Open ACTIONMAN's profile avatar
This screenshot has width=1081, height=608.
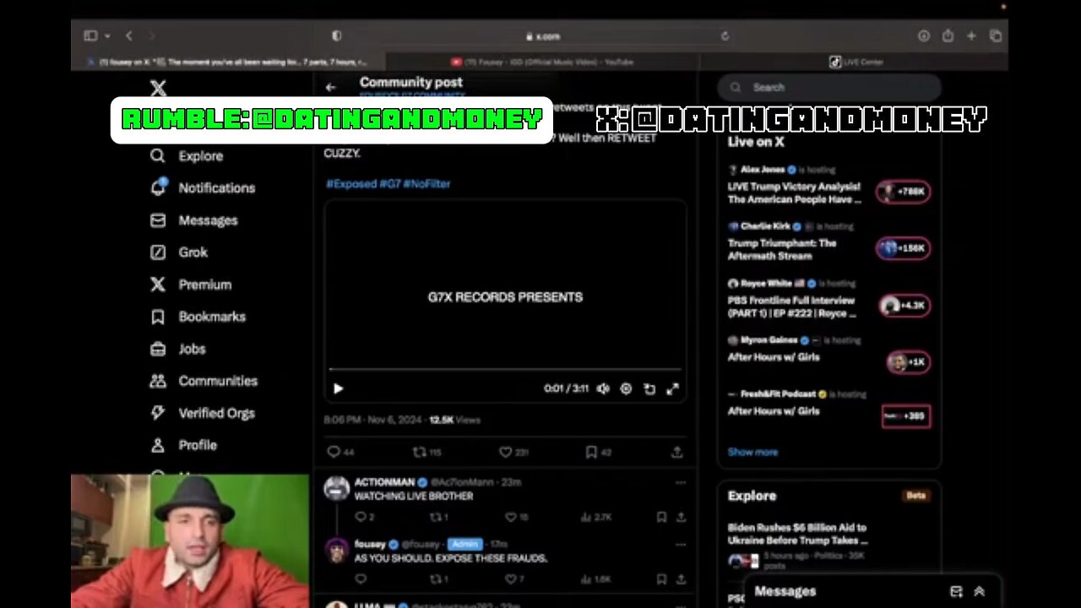tap(337, 489)
